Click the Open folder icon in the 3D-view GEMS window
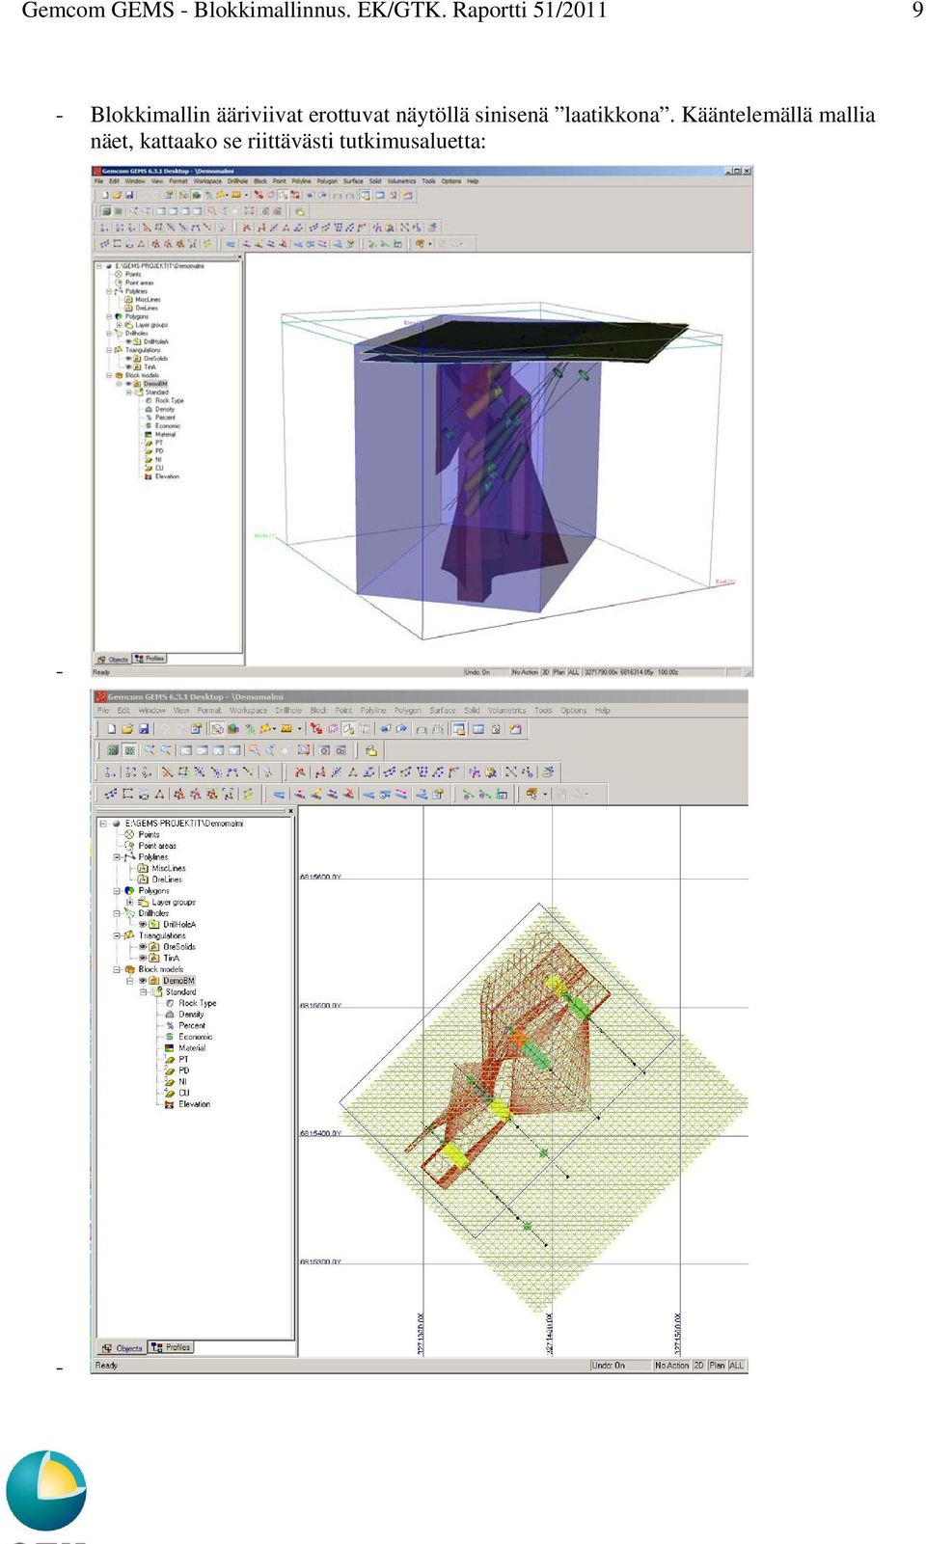926x1544 pixels. tap(116, 195)
